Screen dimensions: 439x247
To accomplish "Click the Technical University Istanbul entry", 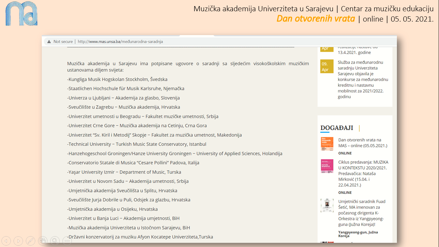I will click(x=137, y=144).
